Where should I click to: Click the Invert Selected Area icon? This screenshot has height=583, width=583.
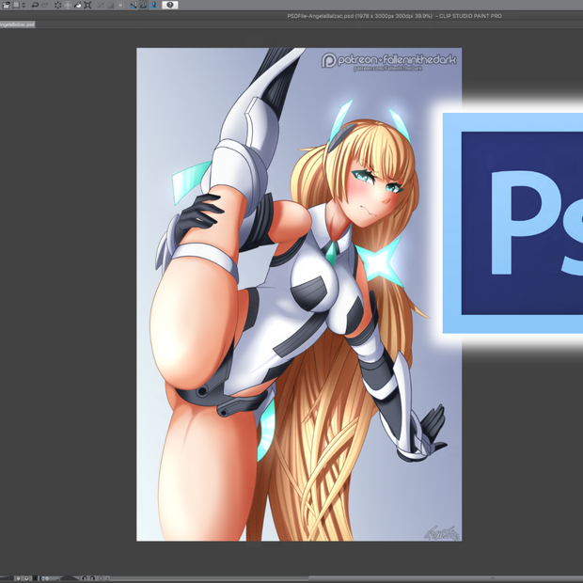pyautogui.click(x=111, y=5)
